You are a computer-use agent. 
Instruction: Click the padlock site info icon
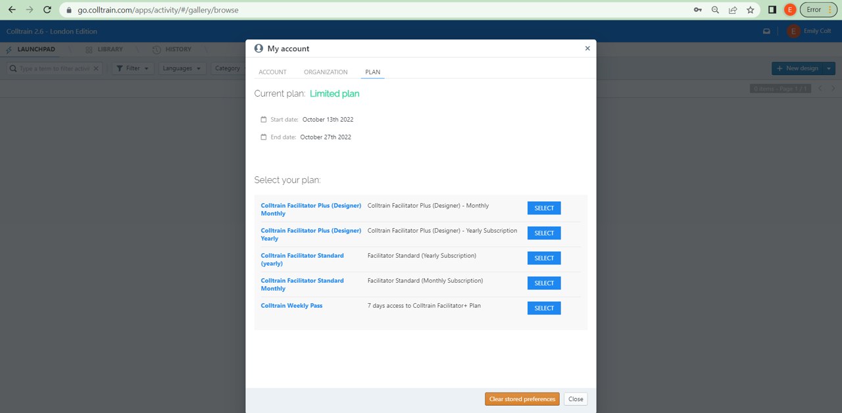(69, 11)
